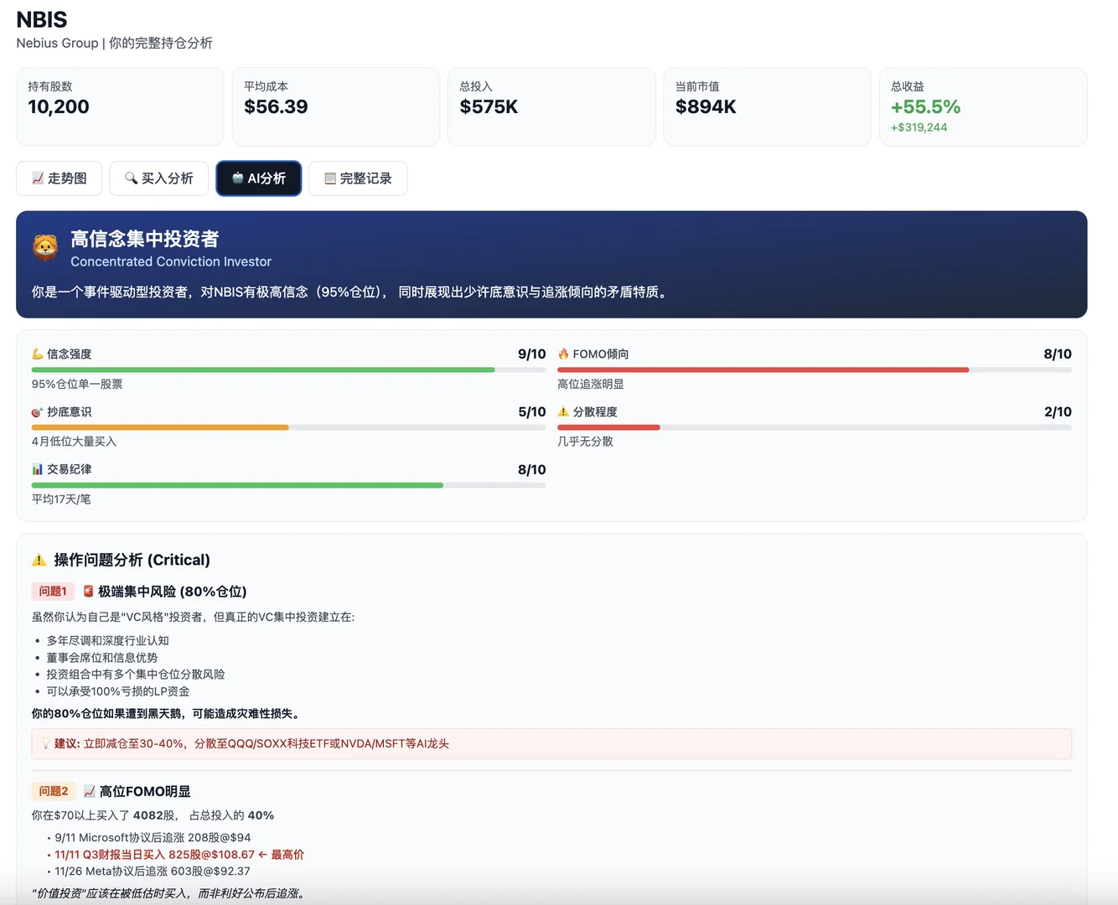Click the warning icon beside 分散程度
Image resolution: width=1118 pixels, height=905 pixels.
(563, 411)
